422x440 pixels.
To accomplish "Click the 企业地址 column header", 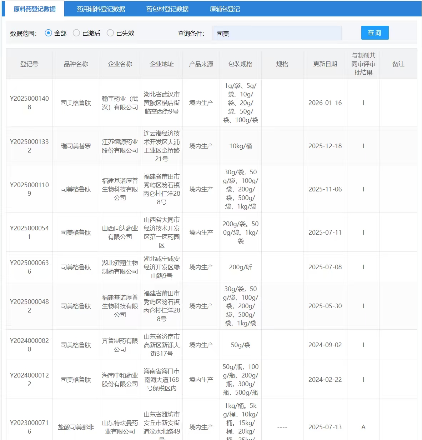I will click(162, 64).
